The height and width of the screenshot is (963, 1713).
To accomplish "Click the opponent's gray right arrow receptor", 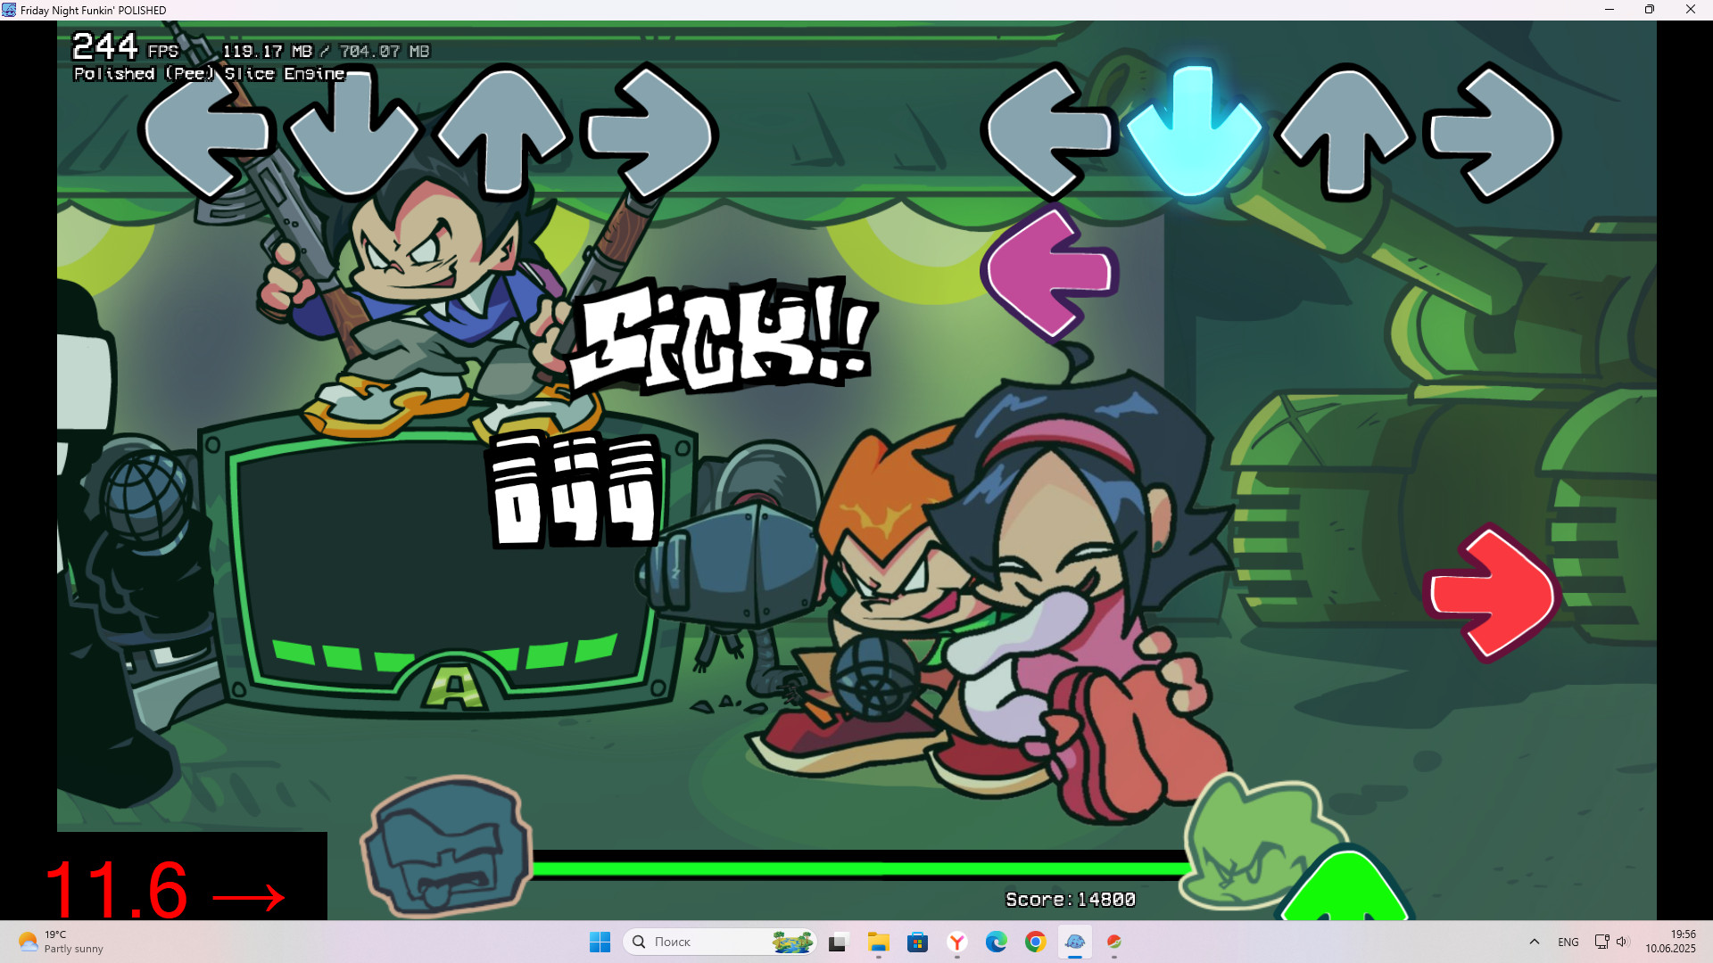I will pyautogui.click(x=650, y=132).
